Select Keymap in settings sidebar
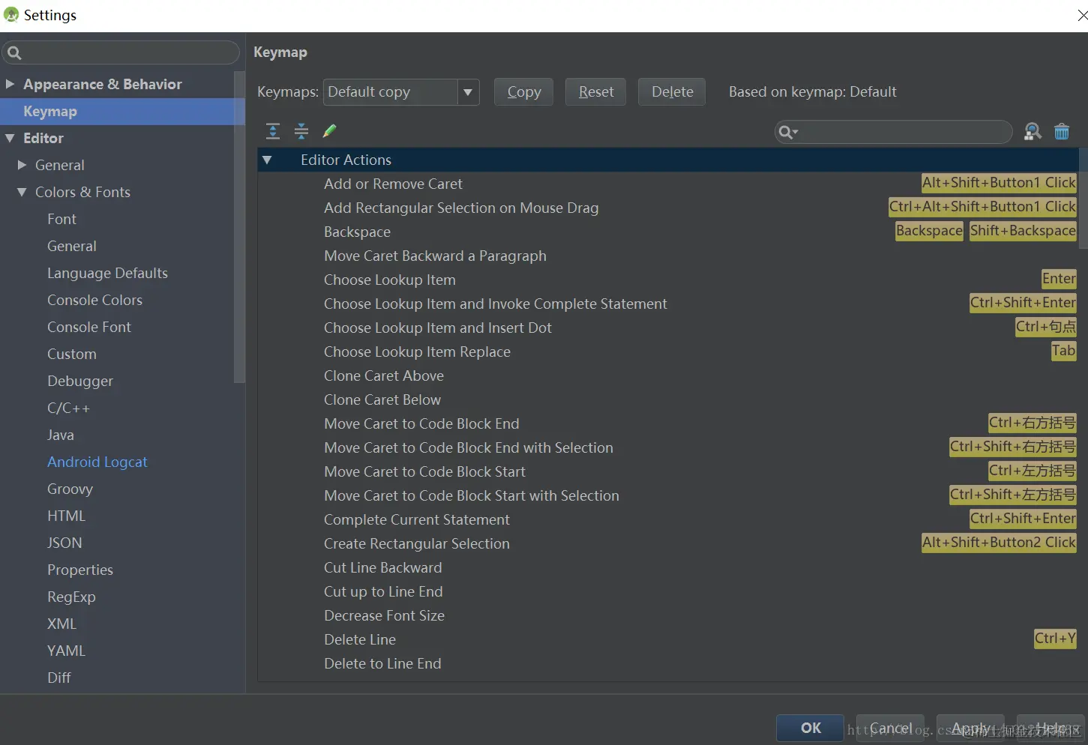 click(x=122, y=111)
